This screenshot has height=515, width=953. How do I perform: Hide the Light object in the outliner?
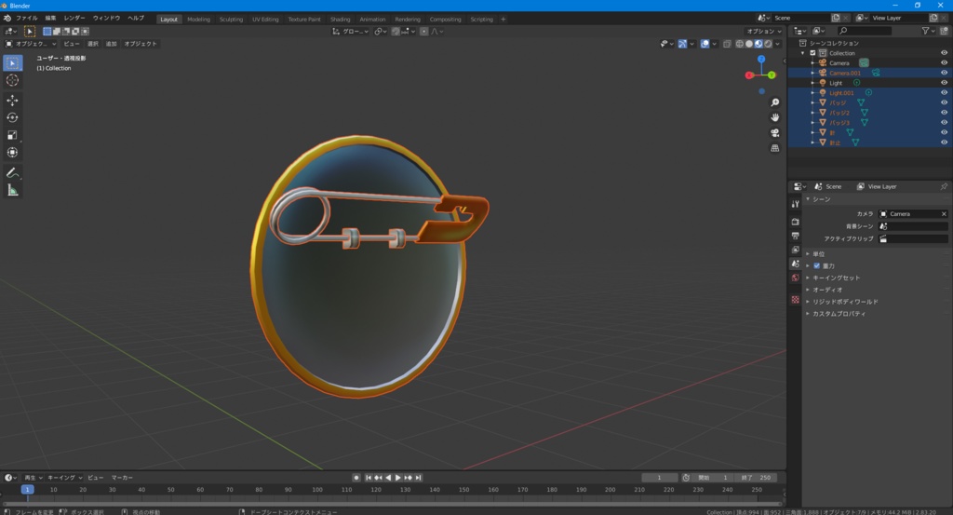click(944, 83)
